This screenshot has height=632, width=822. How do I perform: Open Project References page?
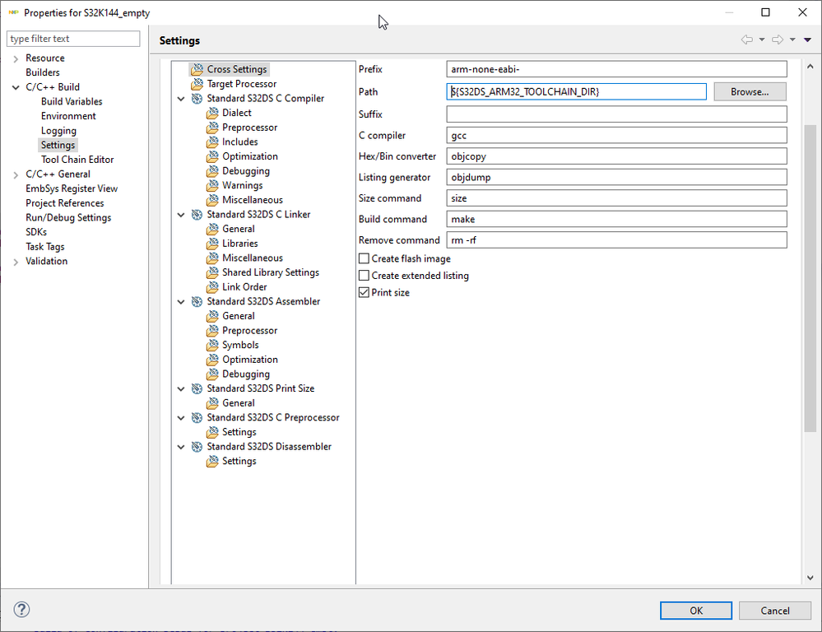(x=65, y=203)
